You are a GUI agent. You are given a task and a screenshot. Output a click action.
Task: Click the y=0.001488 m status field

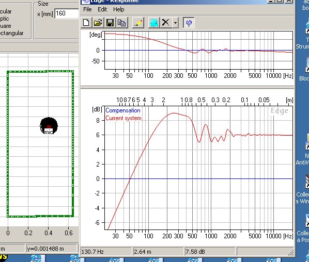tap(52, 249)
